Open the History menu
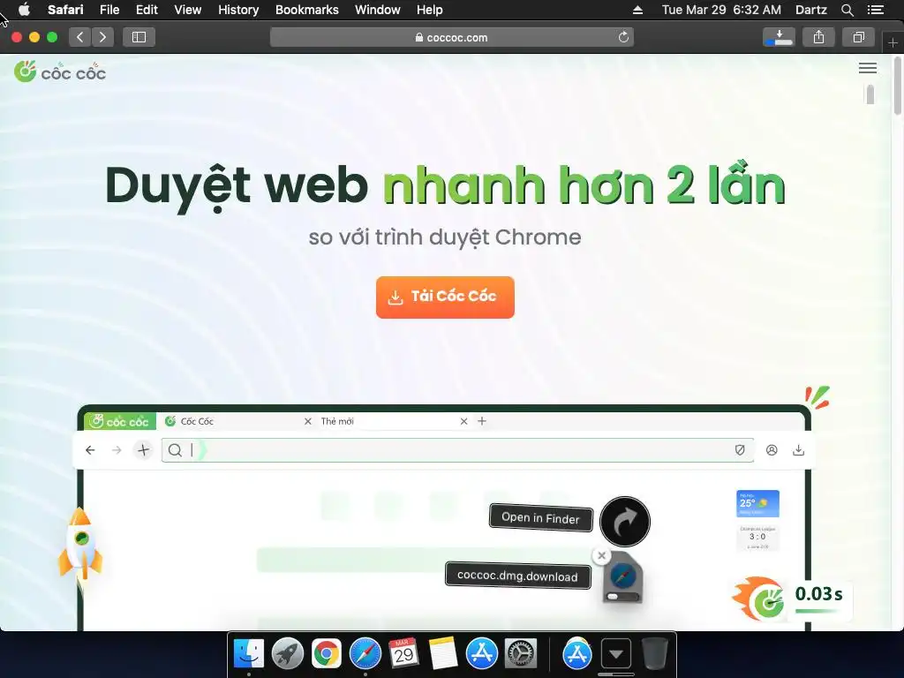This screenshot has width=904, height=678. 238,10
